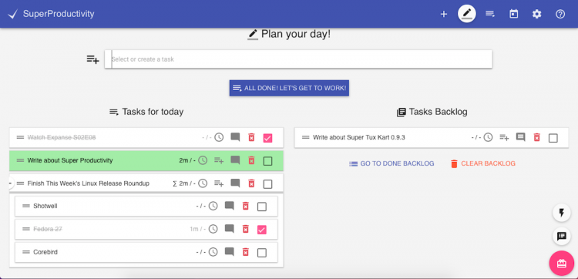The height and width of the screenshot is (279, 578).
Task: Check off Finish This Week's Linux Release Roundup
Action: 267,184
